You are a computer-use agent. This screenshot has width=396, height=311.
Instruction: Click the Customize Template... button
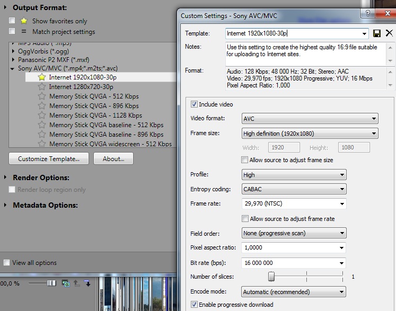tap(49, 158)
